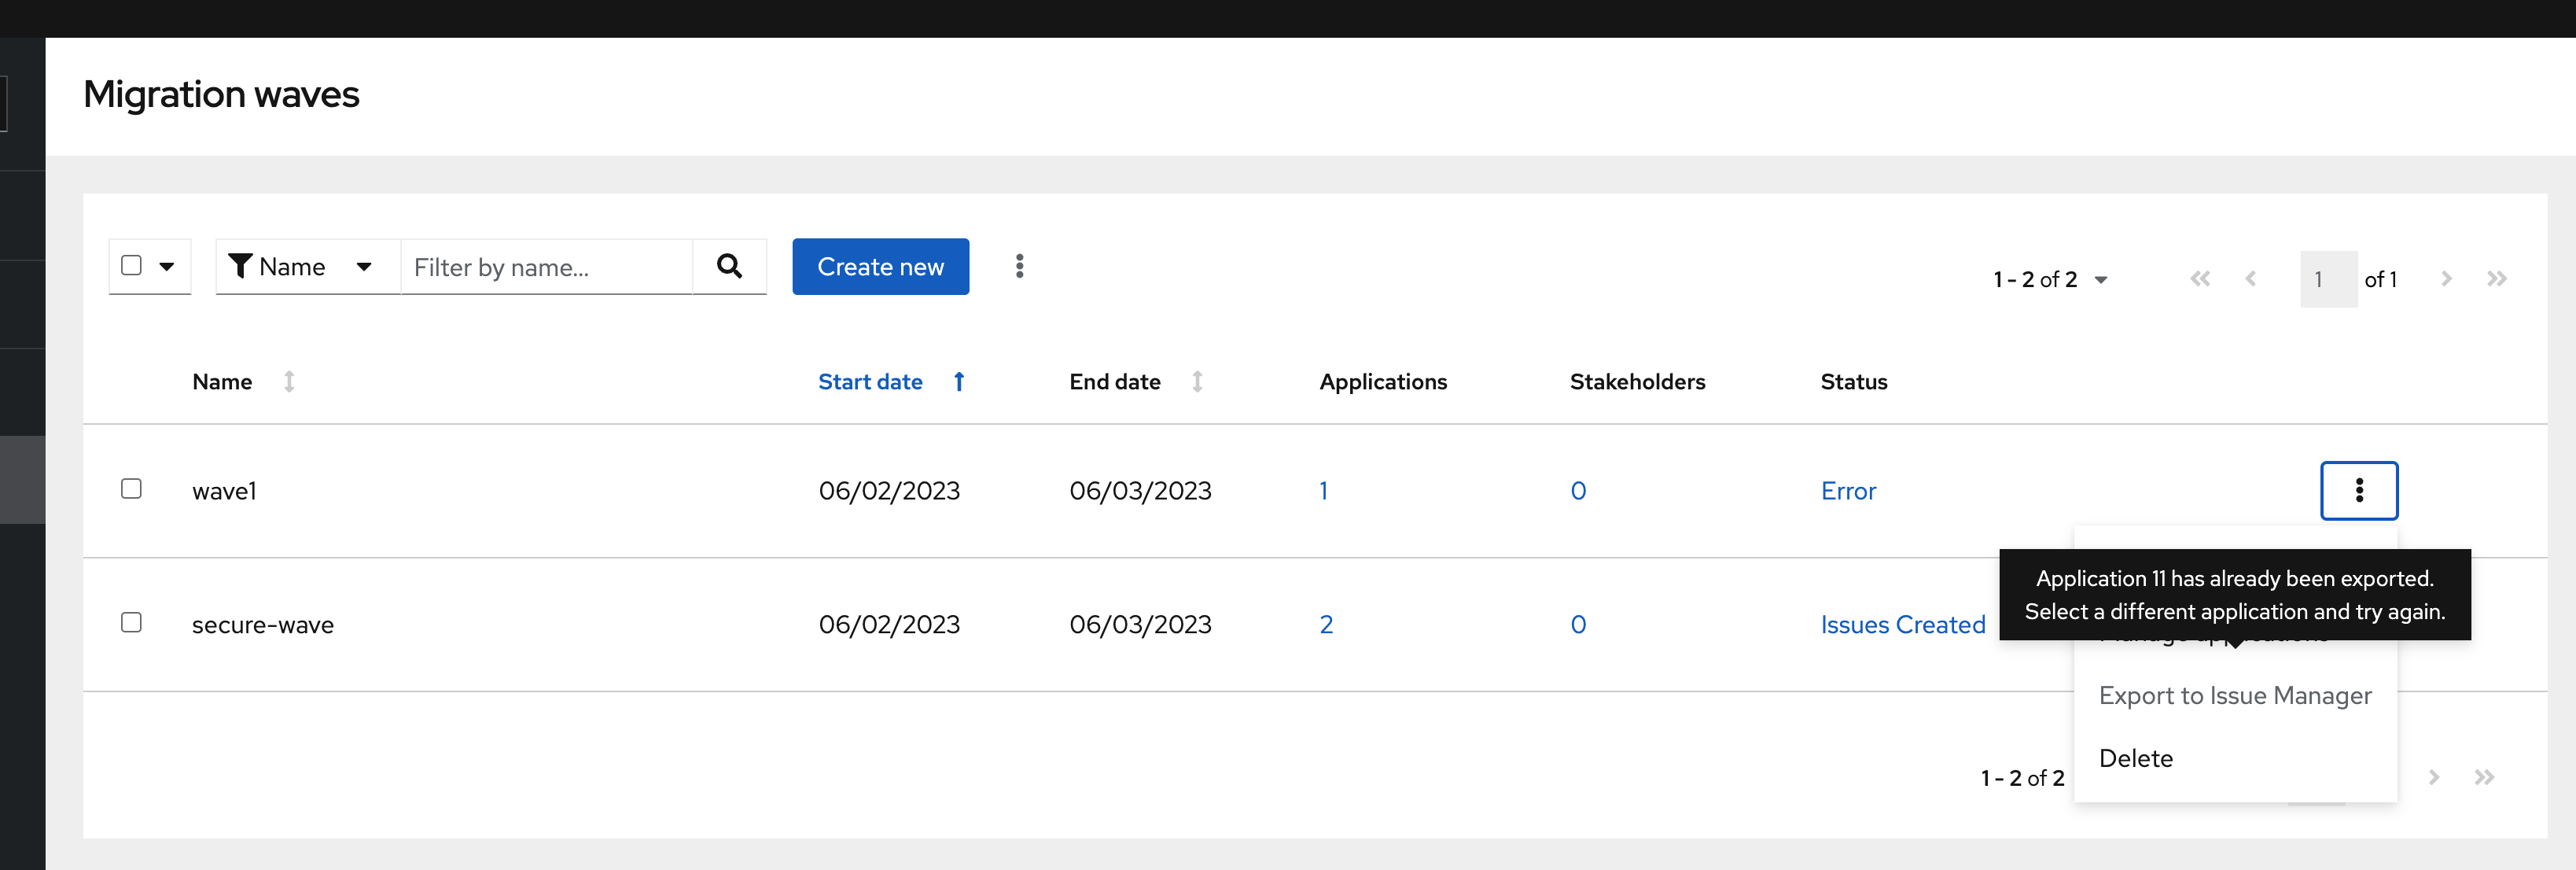Image resolution: width=2576 pixels, height=870 pixels.
Task: Click the Start date ascending sort arrow
Action: click(x=958, y=382)
